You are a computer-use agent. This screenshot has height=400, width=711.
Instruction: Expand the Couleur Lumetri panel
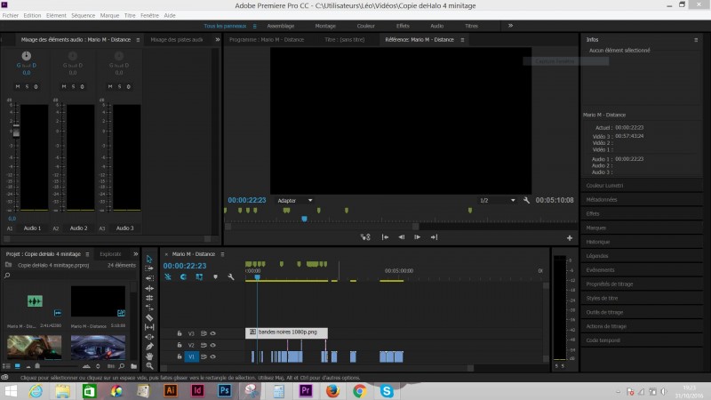[605, 185]
